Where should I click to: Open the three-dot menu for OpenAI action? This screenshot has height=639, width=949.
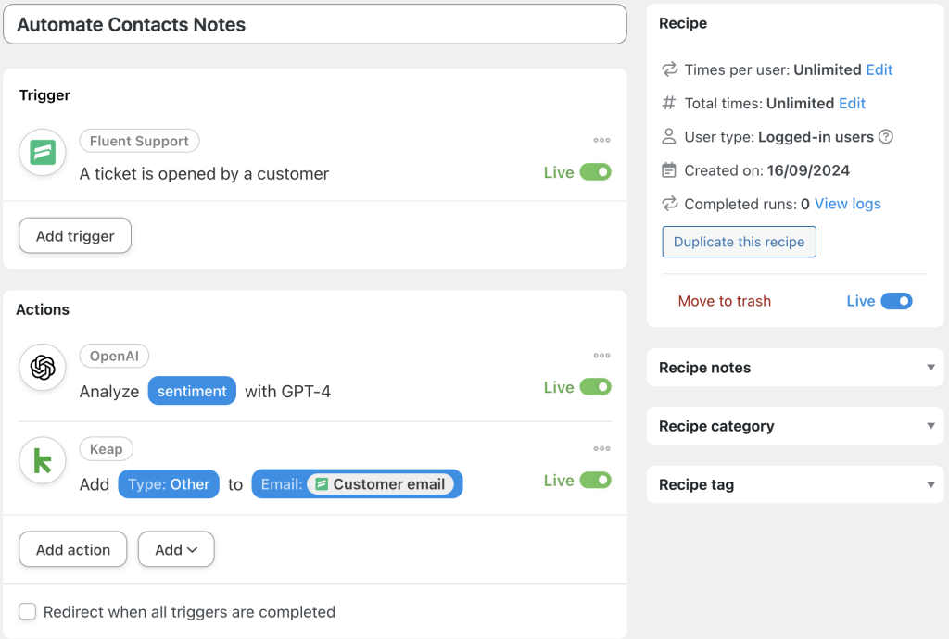point(601,356)
